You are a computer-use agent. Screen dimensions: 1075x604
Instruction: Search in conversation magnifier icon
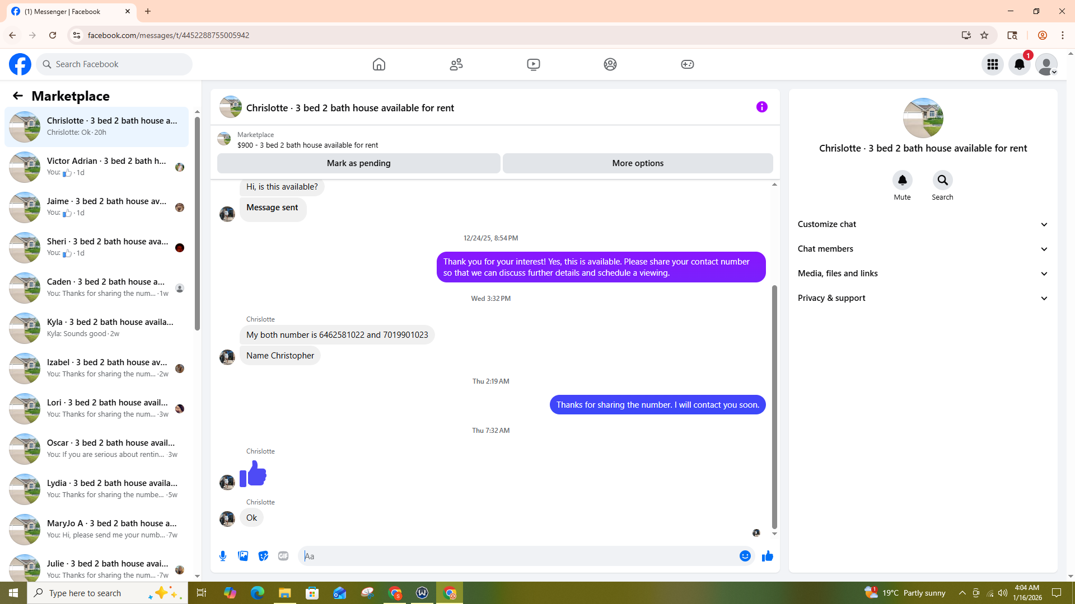(942, 180)
